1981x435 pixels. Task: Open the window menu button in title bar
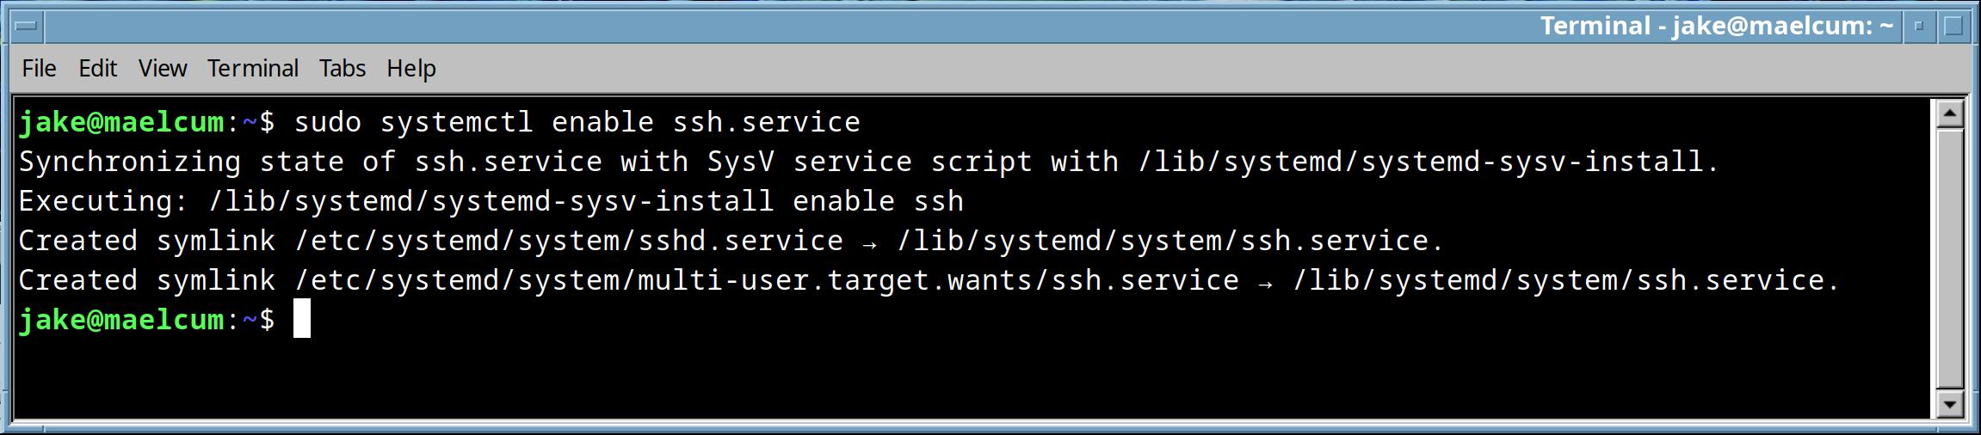click(x=28, y=27)
